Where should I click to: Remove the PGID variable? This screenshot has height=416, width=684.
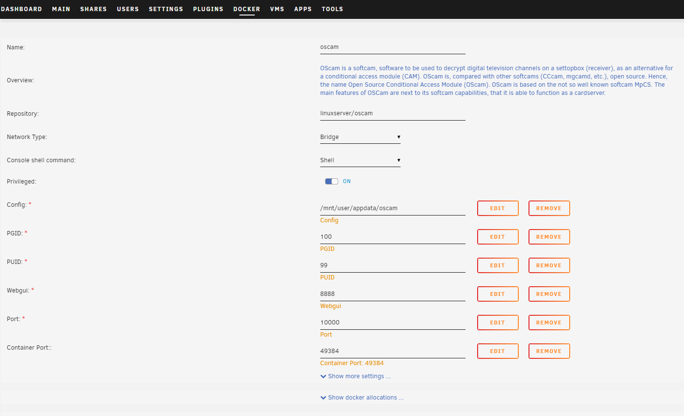click(x=549, y=237)
